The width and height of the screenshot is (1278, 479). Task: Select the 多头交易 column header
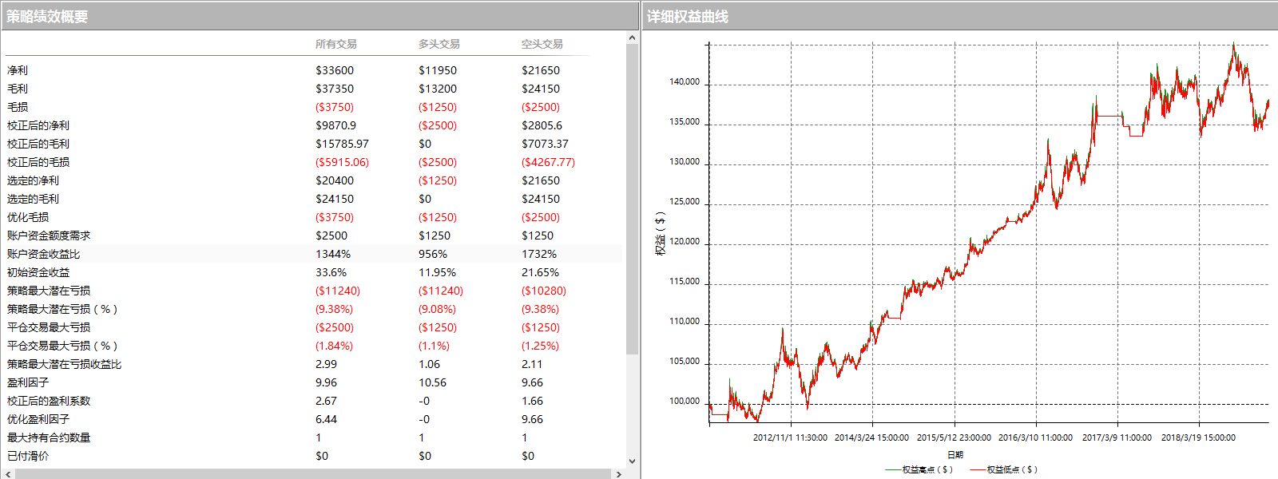coord(439,44)
